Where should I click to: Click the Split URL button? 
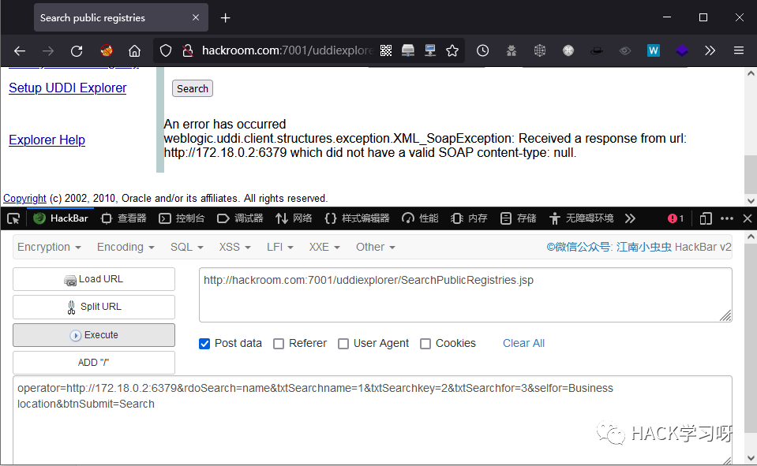pyautogui.click(x=94, y=307)
